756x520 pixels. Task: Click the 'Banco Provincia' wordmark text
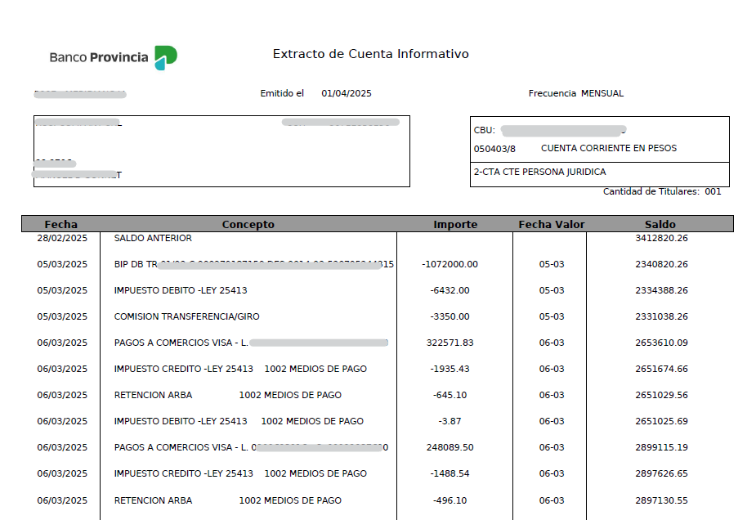click(99, 57)
